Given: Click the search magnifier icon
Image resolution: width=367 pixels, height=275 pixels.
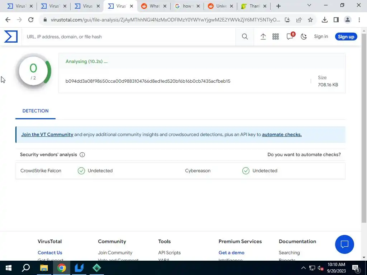Looking at the screenshot, I should click(x=245, y=37).
